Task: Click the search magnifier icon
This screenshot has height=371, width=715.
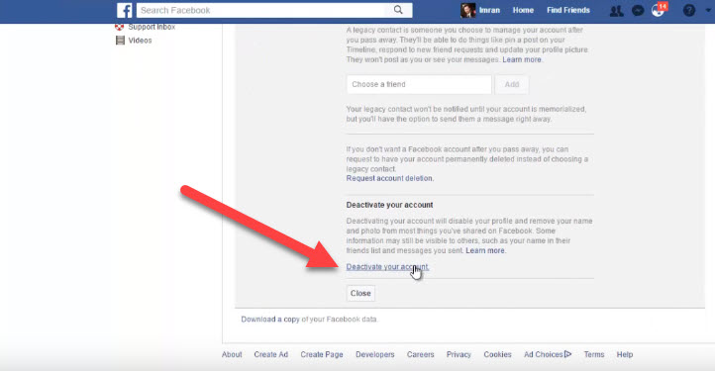Action: [x=398, y=10]
